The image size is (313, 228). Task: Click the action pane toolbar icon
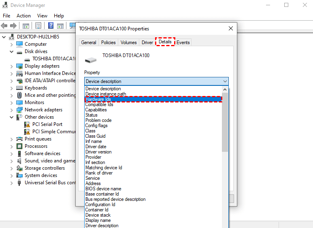pyautogui.click(x=60, y=26)
